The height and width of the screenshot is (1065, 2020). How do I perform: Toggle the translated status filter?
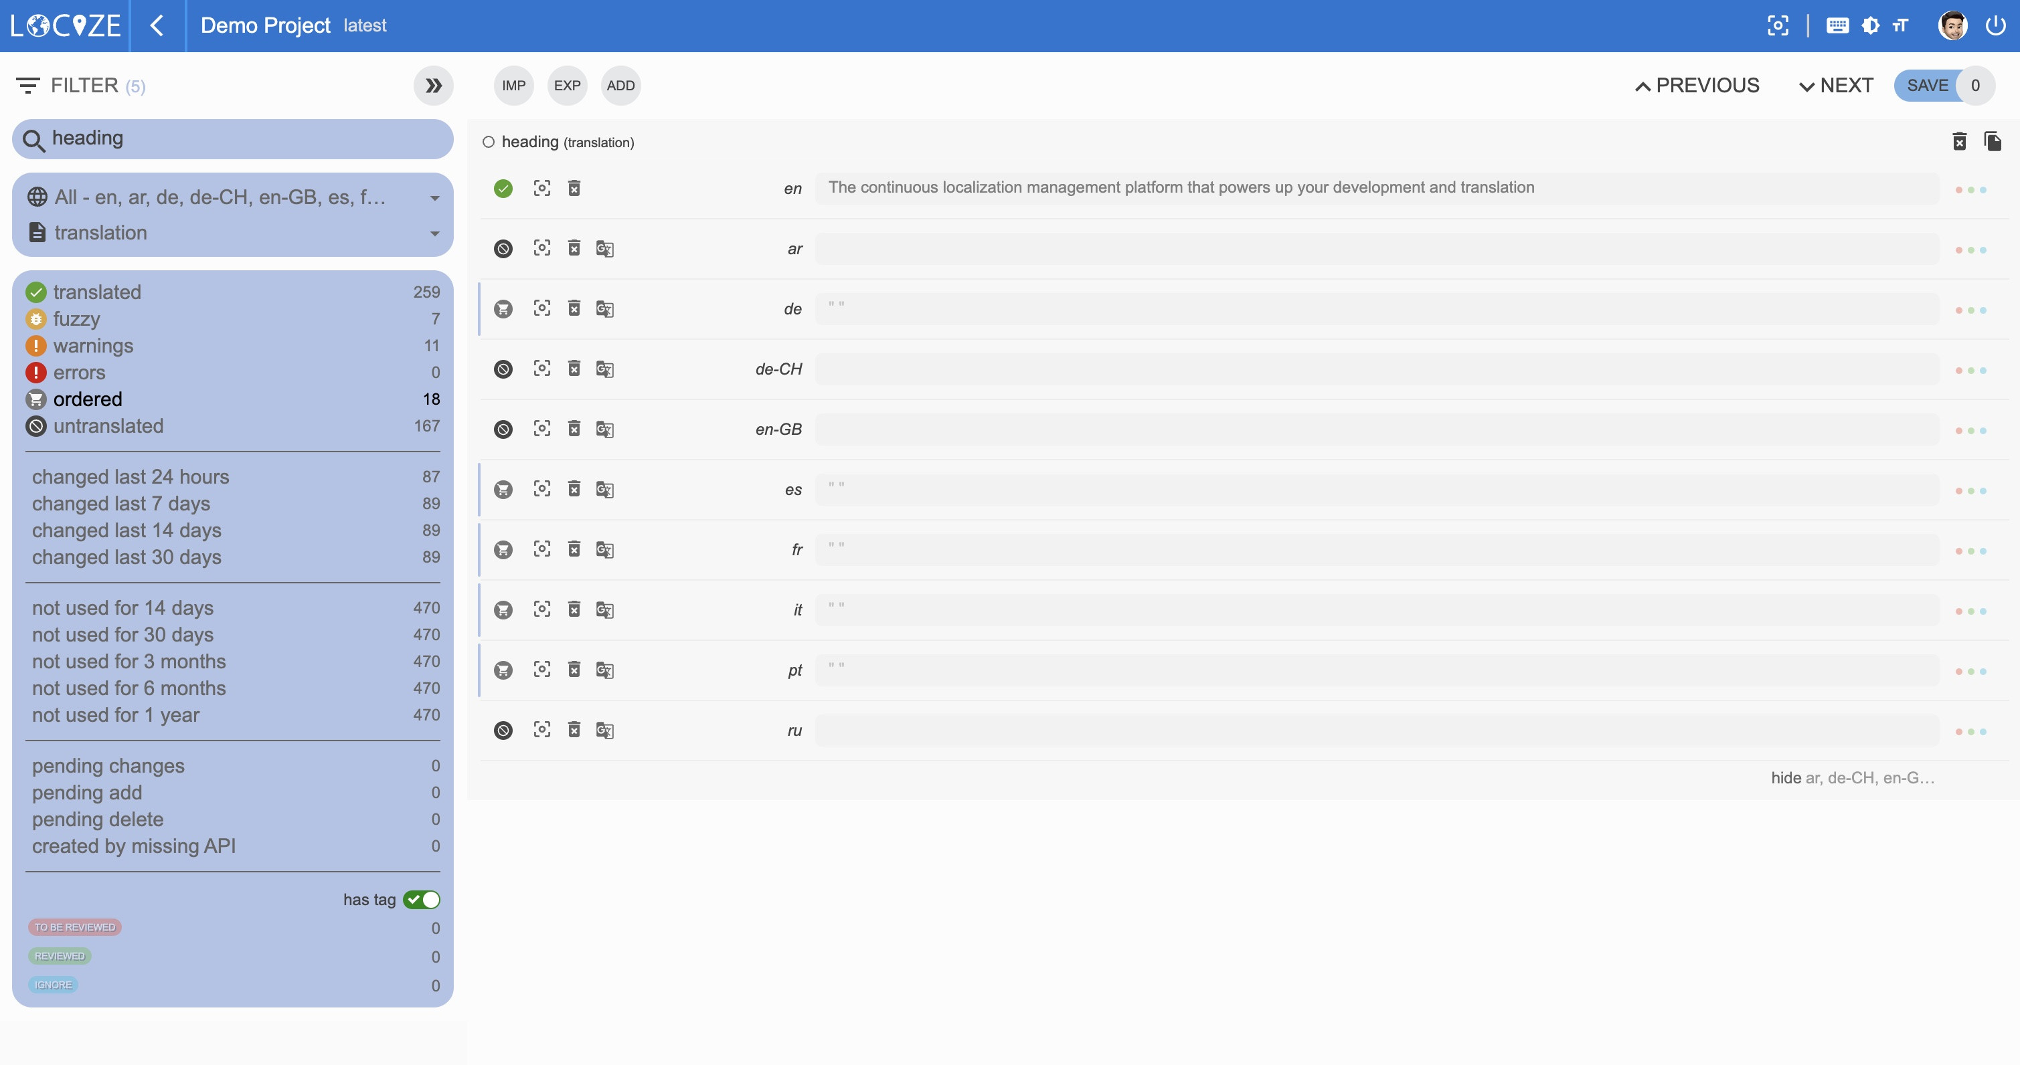(97, 292)
